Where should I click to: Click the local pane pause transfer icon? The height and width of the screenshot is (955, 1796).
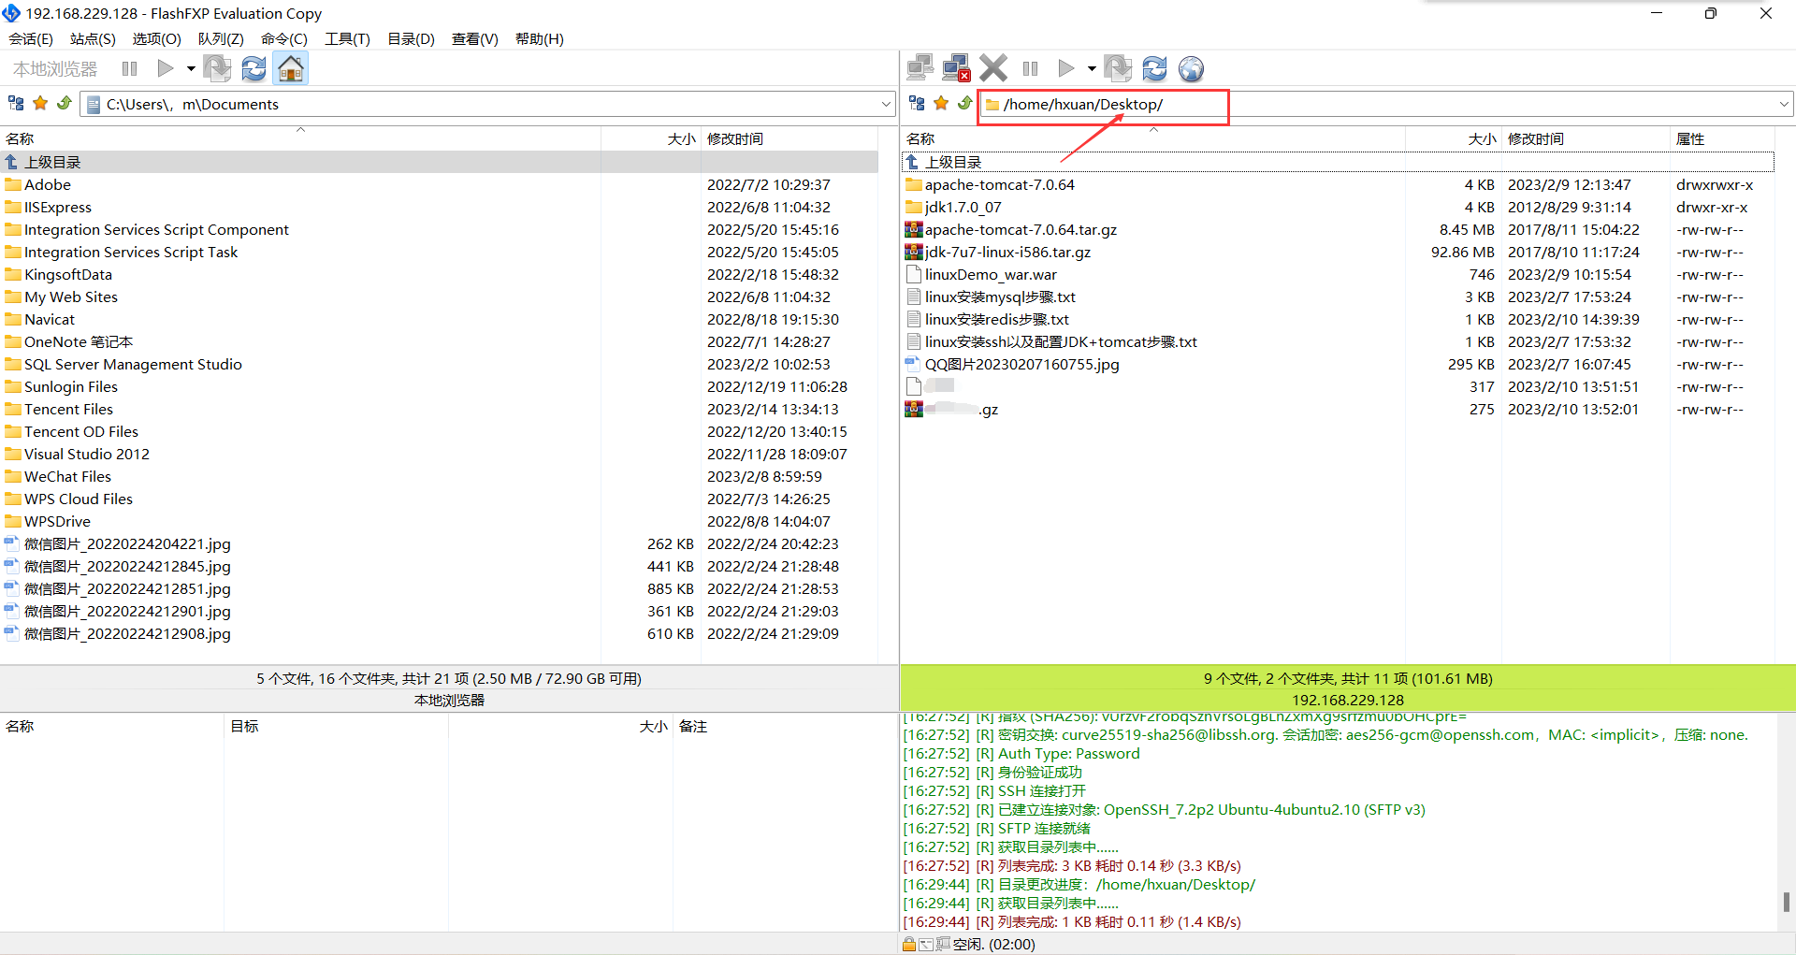[x=130, y=68]
